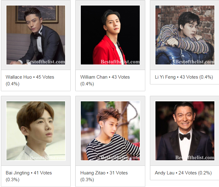Viewport: 219px width, 187px height.
Task: Click the "Li Yi Feng • 43 Votes (0.4%)" caption
Action: pyautogui.click(x=184, y=77)
